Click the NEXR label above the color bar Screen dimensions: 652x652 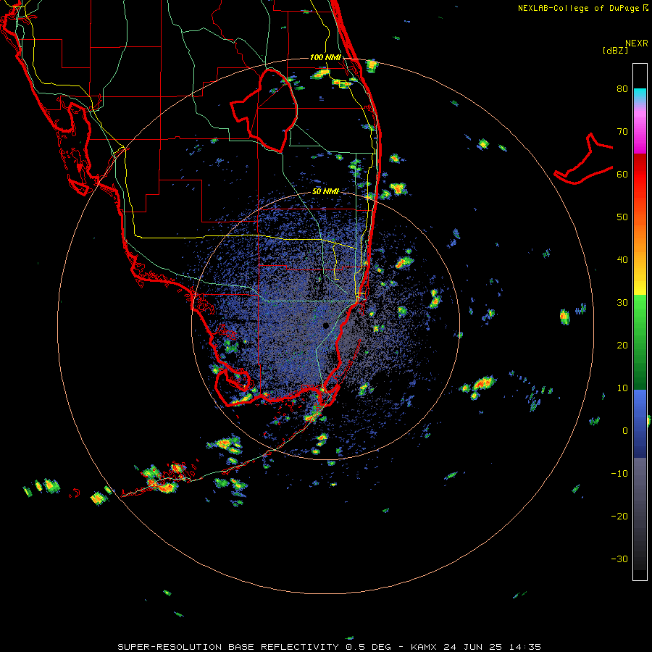[x=637, y=43]
